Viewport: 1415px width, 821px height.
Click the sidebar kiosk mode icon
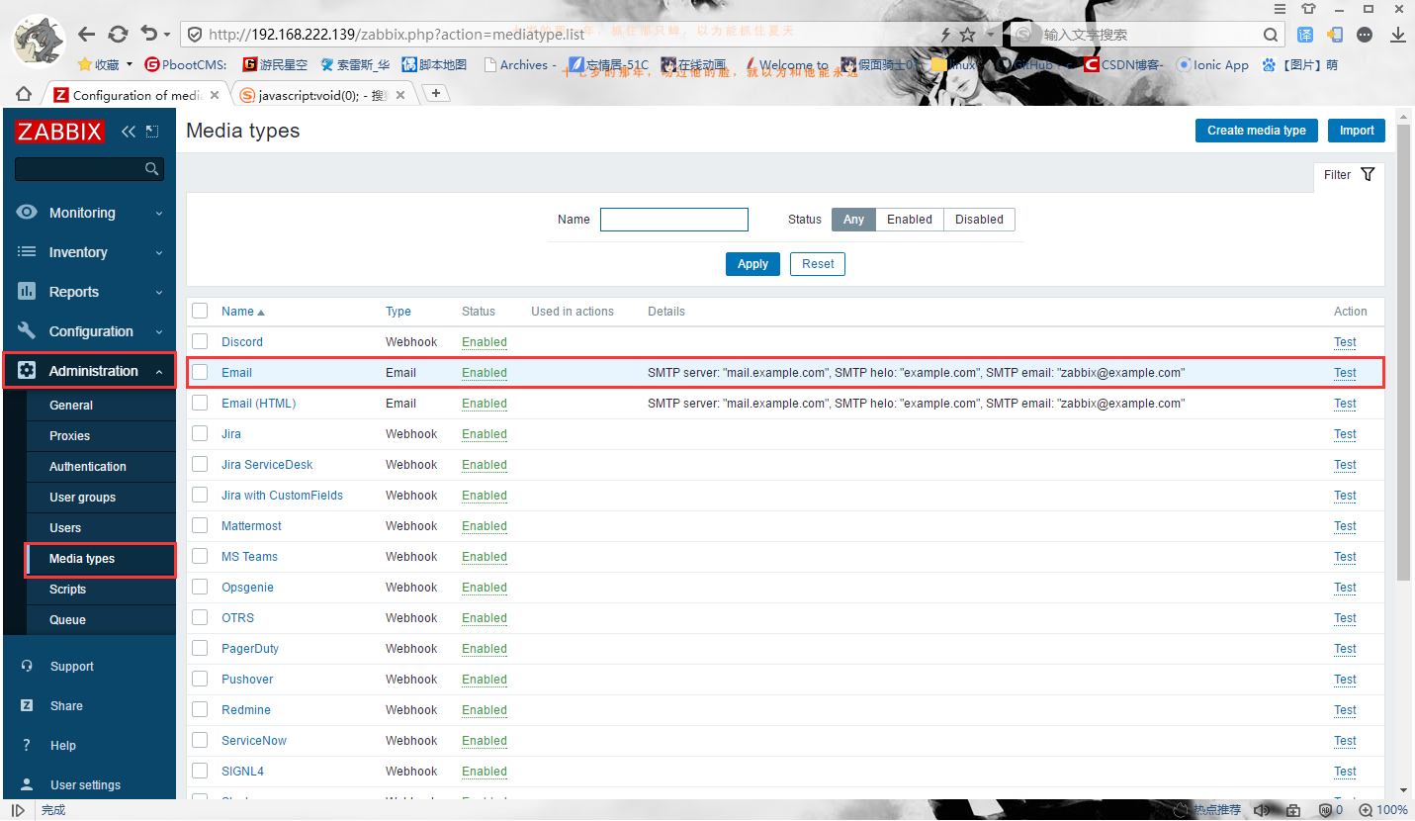(152, 132)
